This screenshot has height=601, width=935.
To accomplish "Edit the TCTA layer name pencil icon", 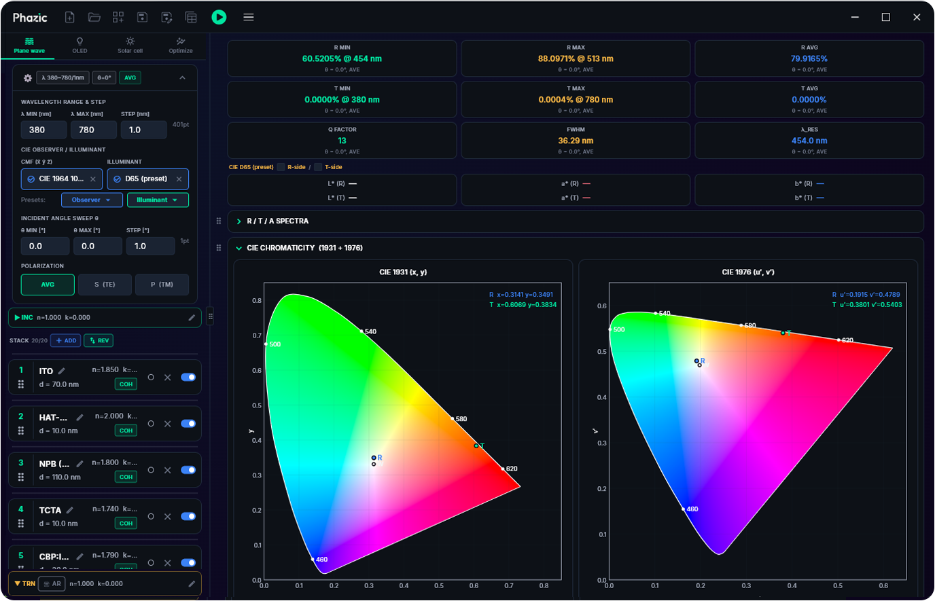I will (x=70, y=510).
